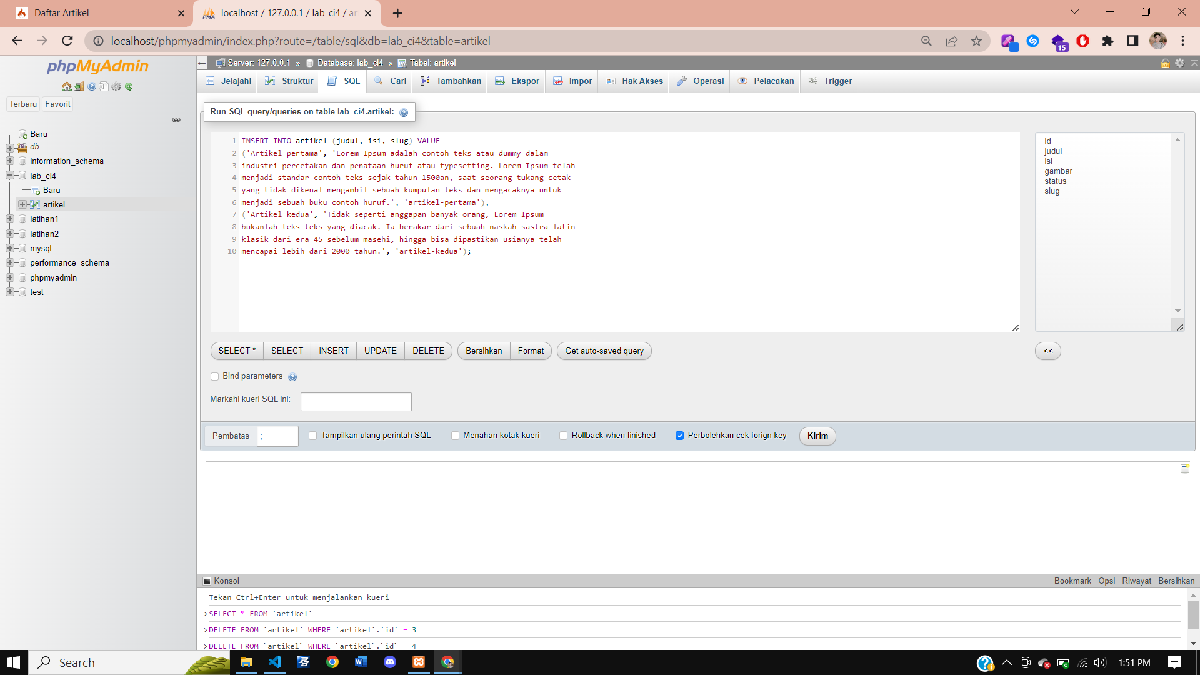Open the navigation panel settings gear

point(116,87)
